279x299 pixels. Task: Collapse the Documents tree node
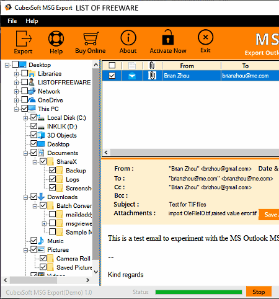click(25, 153)
